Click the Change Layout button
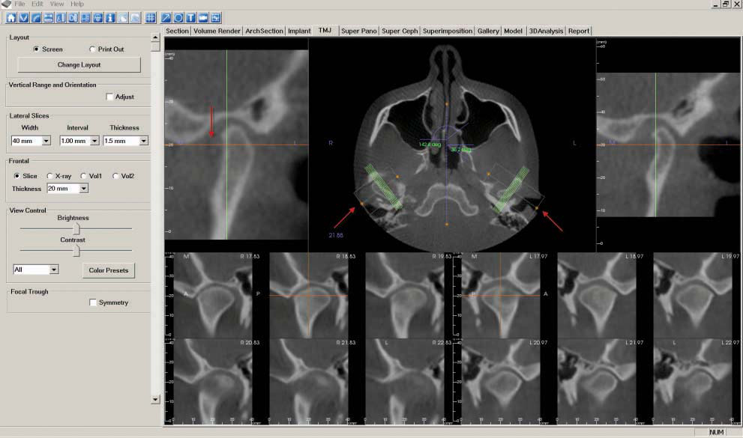743x438 pixels. 79,65
